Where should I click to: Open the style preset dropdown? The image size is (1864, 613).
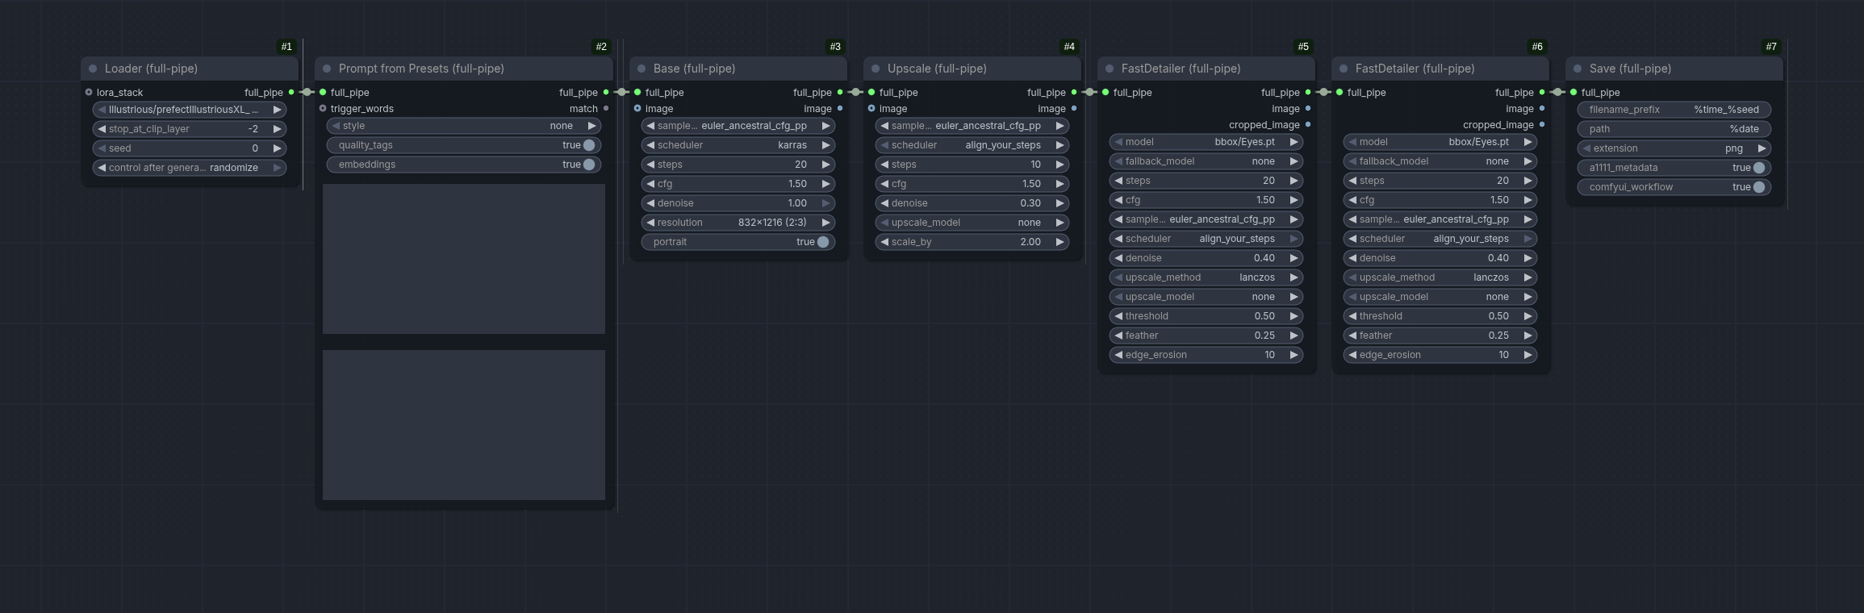point(464,126)
